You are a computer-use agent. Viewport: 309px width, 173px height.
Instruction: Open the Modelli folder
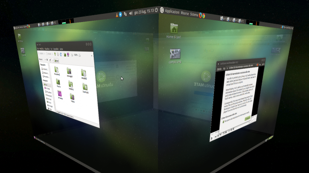point(84,74)
